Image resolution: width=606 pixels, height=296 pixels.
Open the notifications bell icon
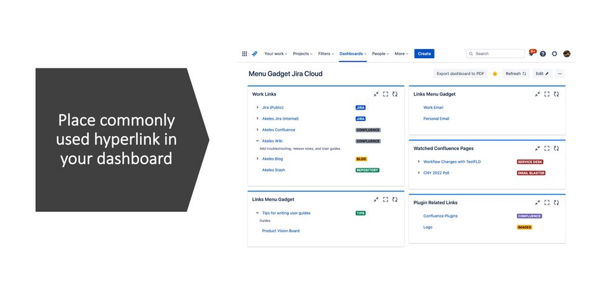click(x=532, y=54)
